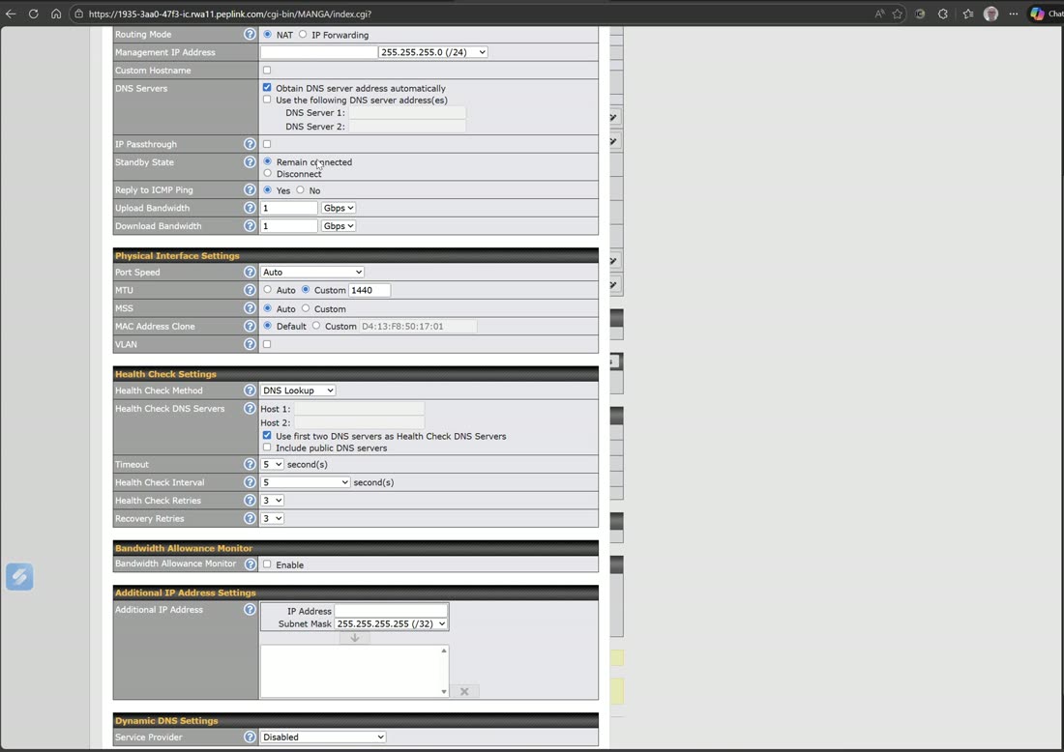Click the browser home icon

[56, 14]
